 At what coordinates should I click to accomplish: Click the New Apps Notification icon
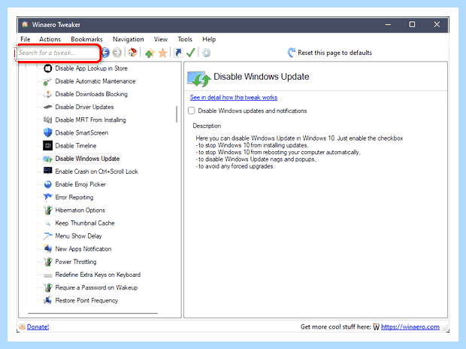(x=47, y=248)
